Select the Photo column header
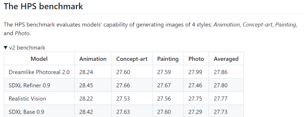304x117 pixels. pyautogui.click(x=196, y=59)
